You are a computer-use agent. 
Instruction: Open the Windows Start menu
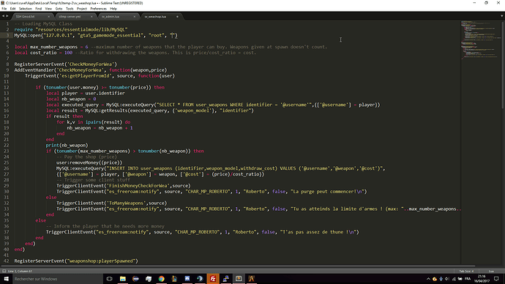[6, 279]
